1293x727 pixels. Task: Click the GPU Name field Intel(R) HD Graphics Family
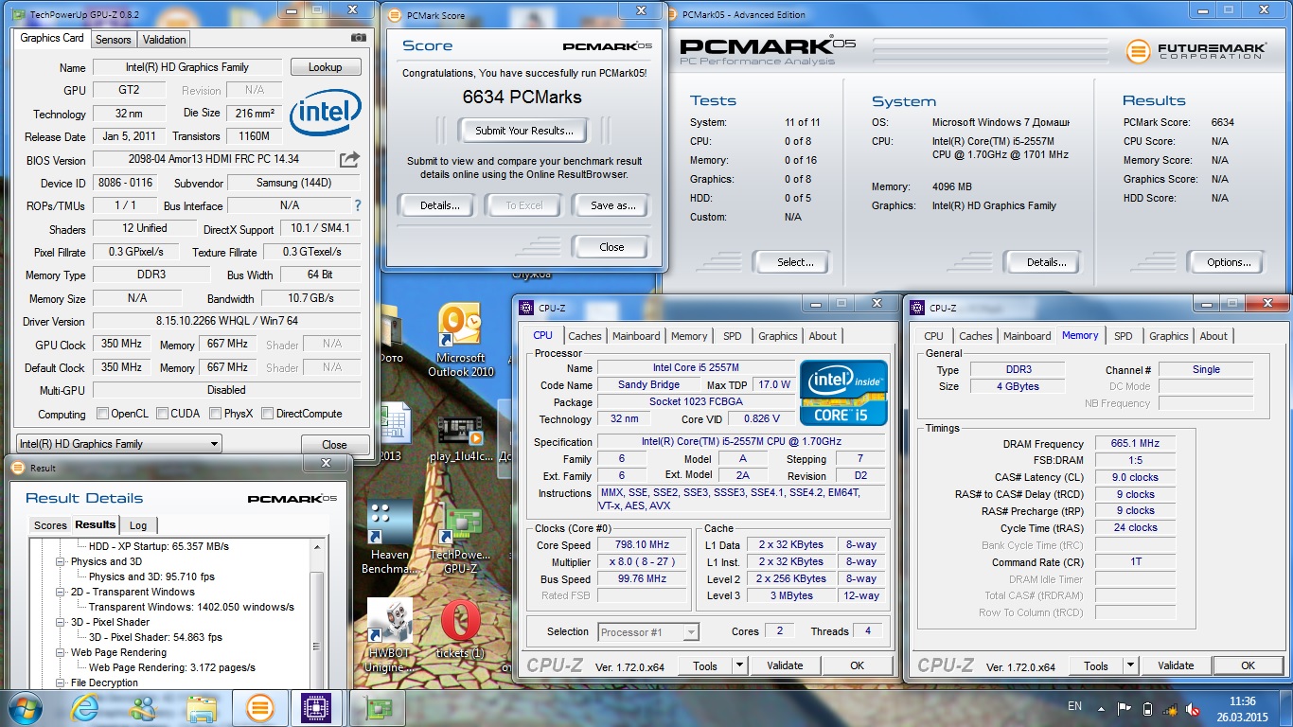click(x=186, y=67)
